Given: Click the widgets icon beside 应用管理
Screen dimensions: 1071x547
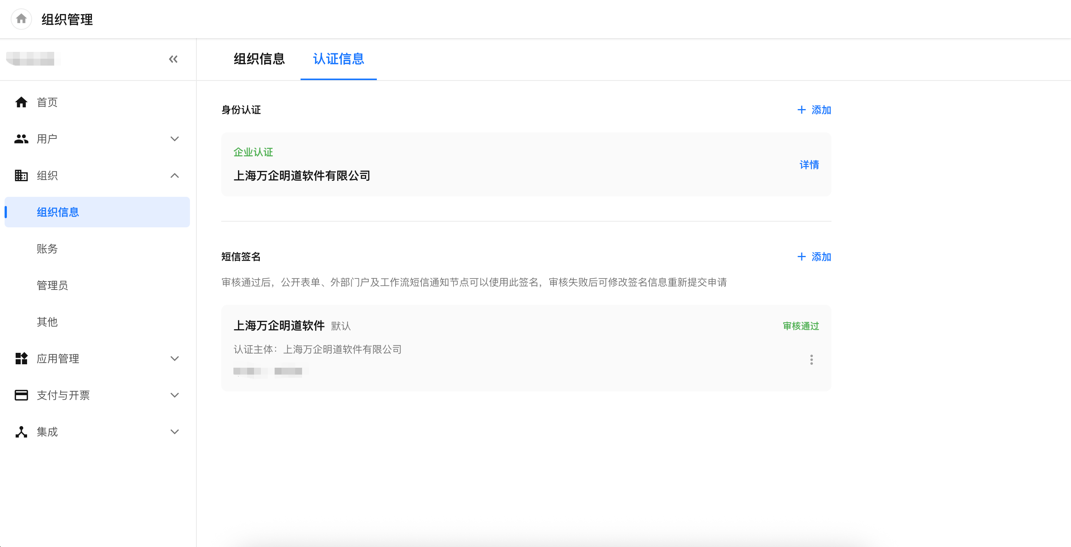Looking at the screenshot, I should click(21, 358).
